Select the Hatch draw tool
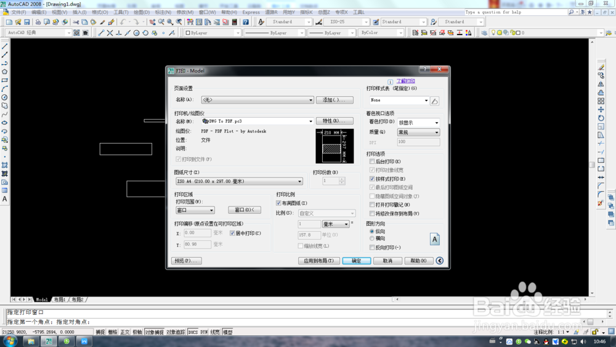 click(x=5, y=165)
